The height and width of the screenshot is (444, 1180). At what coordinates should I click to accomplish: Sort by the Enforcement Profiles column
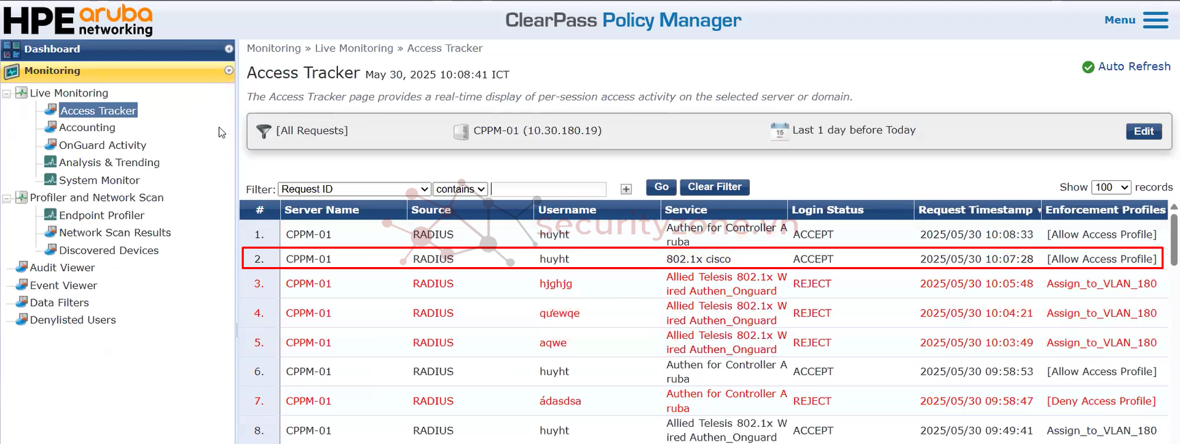1105,210
